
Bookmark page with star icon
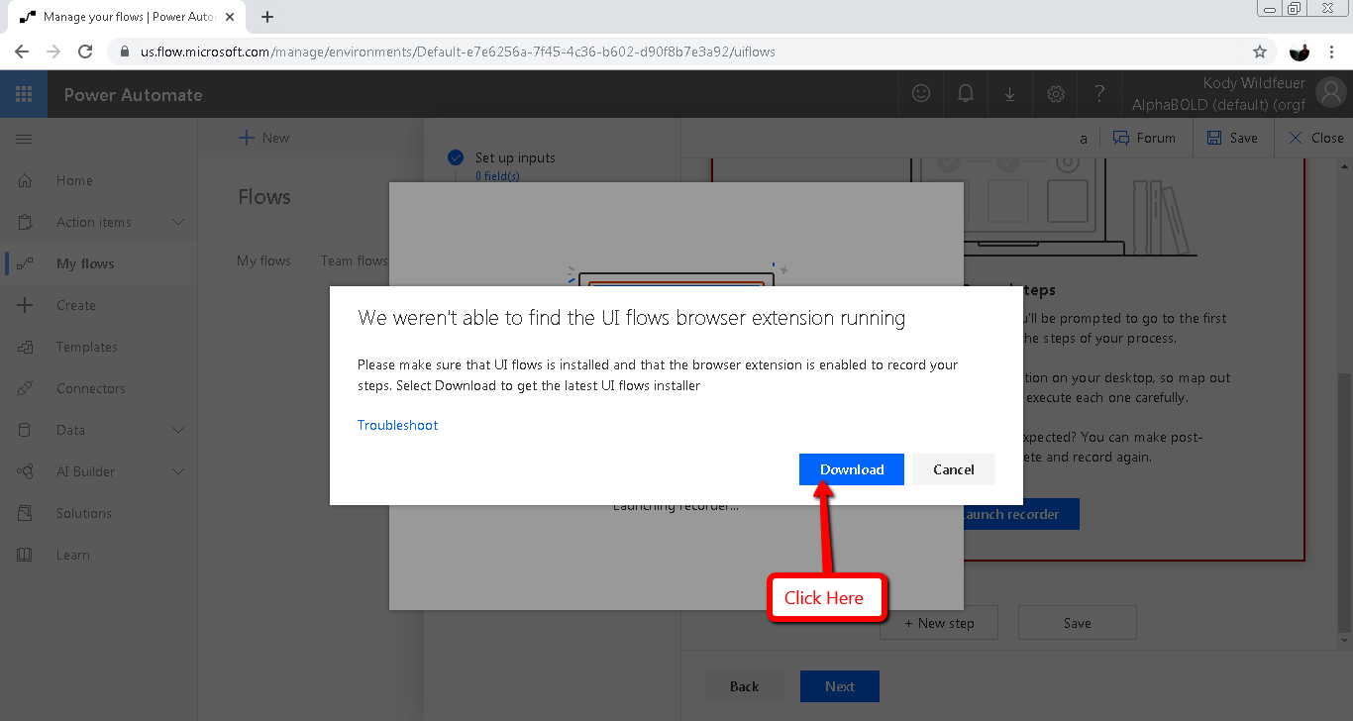(x=1260, y=51)
